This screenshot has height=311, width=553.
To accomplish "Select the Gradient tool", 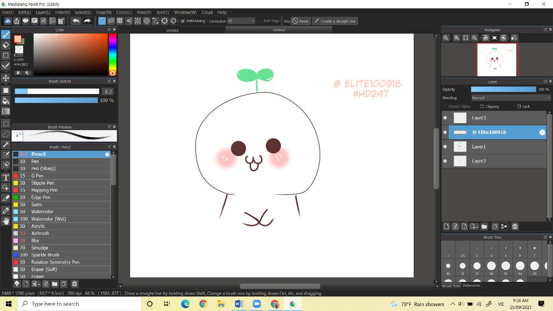I will click(x=5, y=111).
